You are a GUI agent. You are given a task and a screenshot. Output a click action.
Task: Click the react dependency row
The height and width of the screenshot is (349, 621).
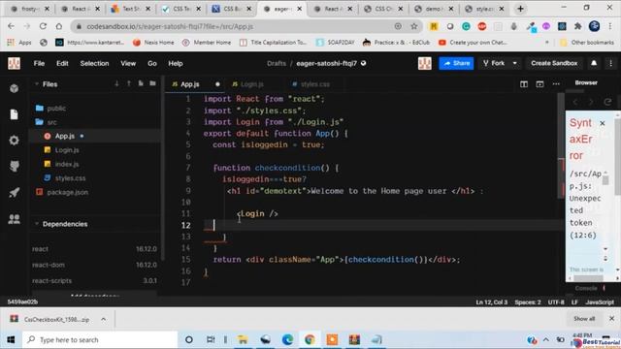coord(94,249)
